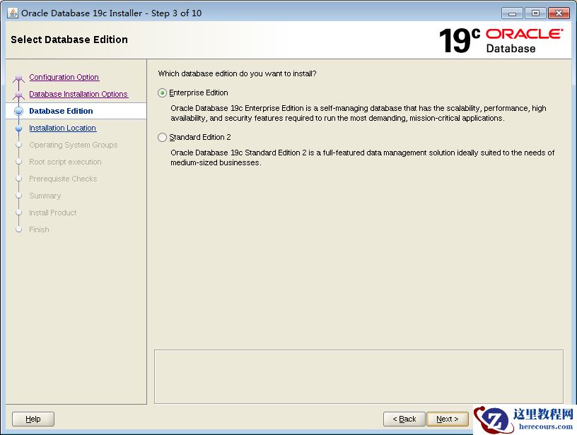Go to Configuration Option step link
Image resolution: width=577 pixels, height=435 pixels.
coord(64,77)
